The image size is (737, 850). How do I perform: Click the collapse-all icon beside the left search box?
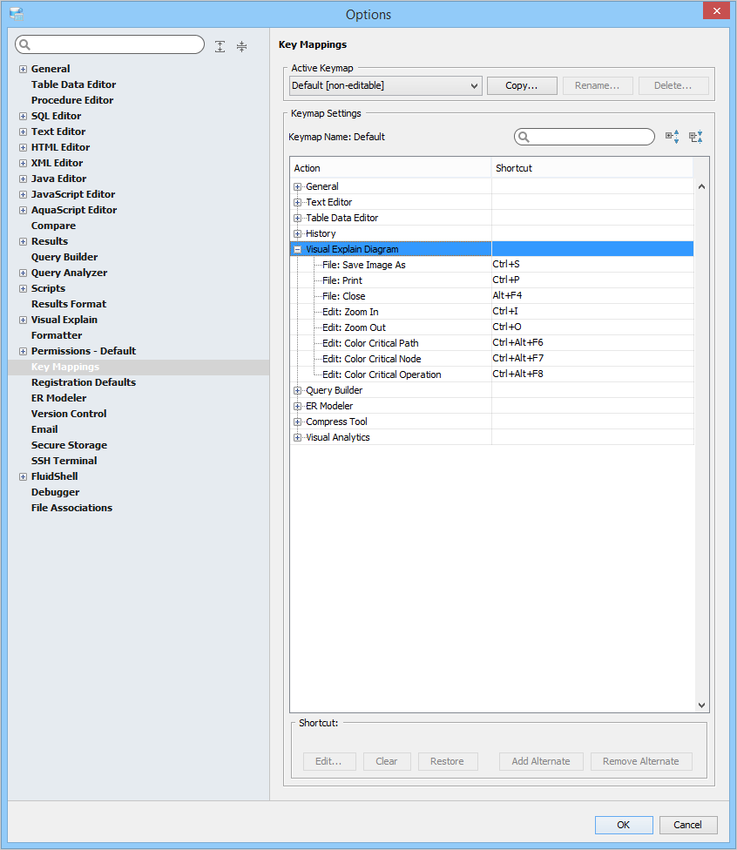click(242, 46)
